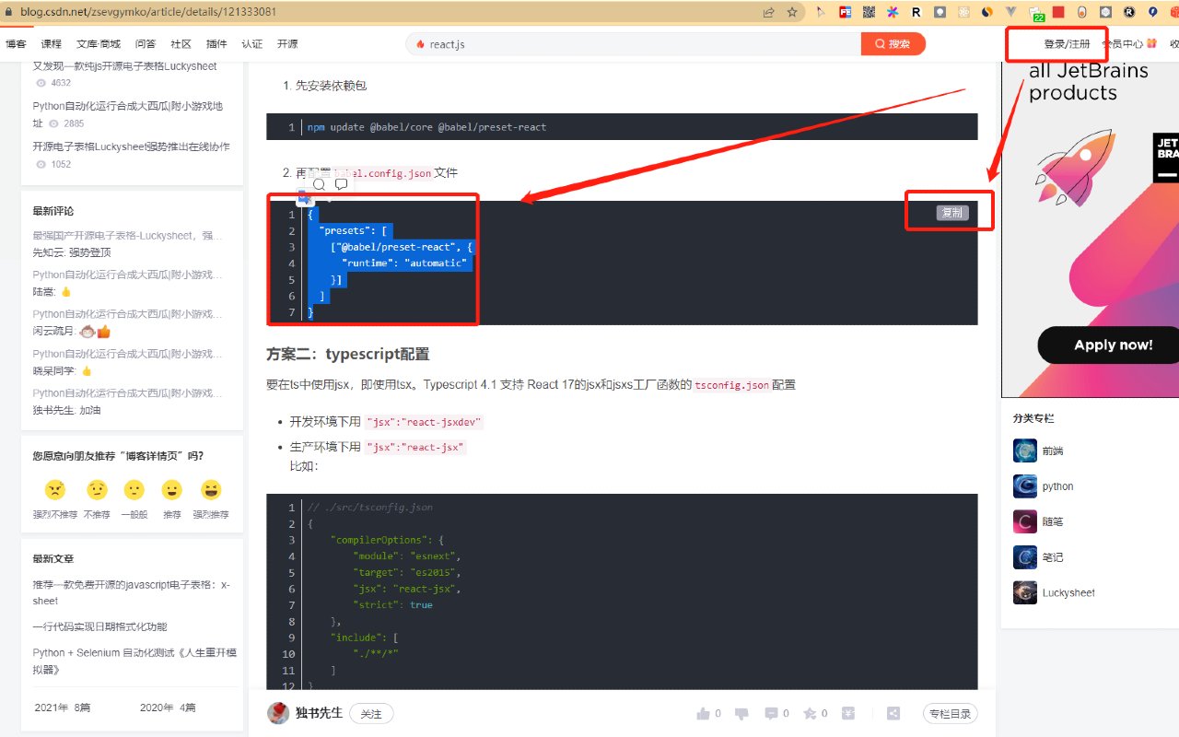
Task: Open the 问答 section in top navigation
Action: (x=146, y=43)
